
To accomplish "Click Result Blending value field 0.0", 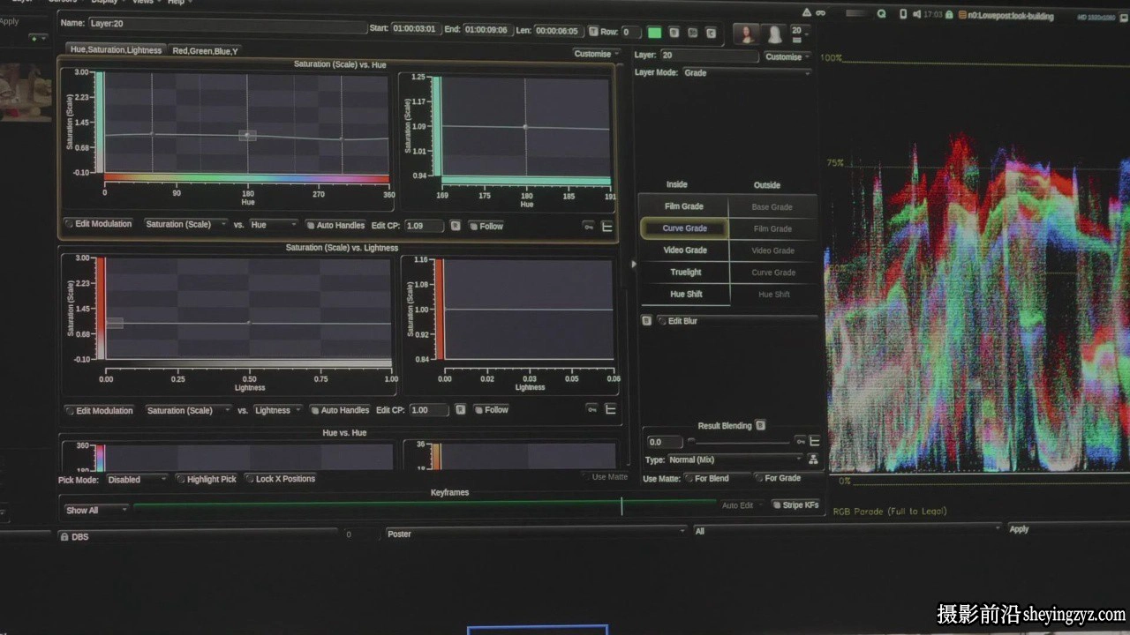I will 665,442.
